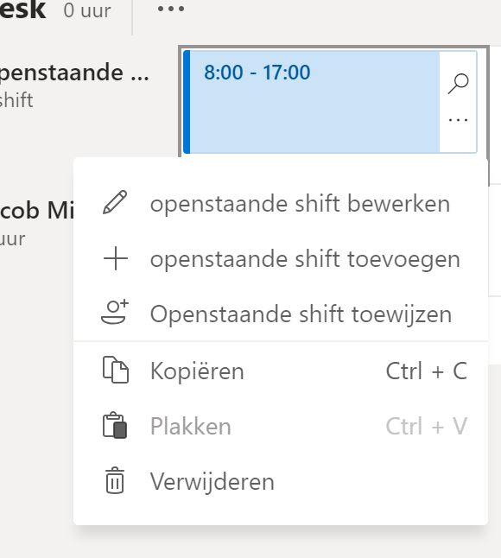Select the 8:00 - 17:00 shift card
This screenshot has width=501, height=558.
click(x=329, y=102)
